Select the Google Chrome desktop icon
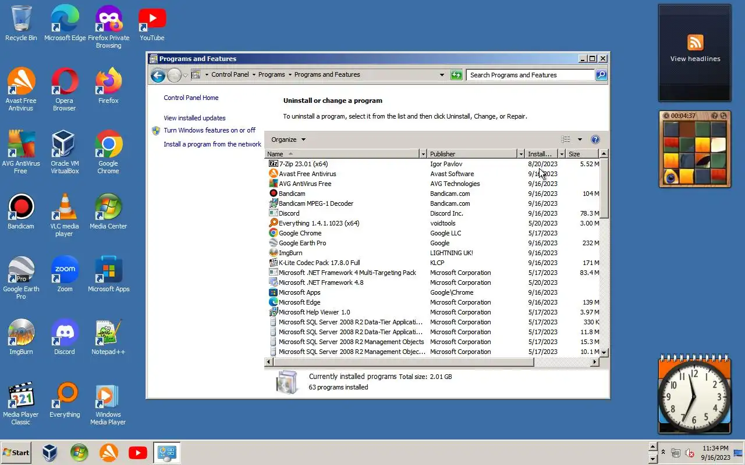This screenshot has width=745, height=465. pos(108,152)
